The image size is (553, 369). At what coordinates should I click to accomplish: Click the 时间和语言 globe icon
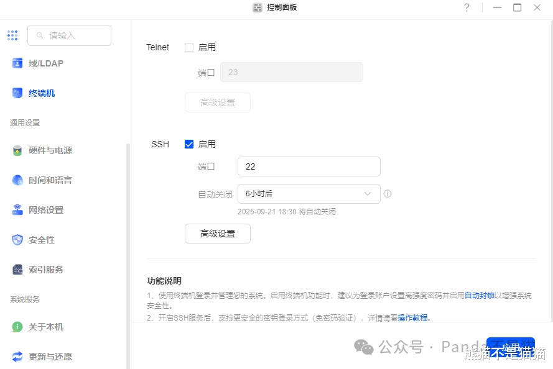(17, 180)
